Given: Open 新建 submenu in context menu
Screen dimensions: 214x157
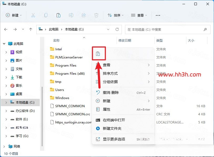Looking at the screenshot, I should coord(123,101).
